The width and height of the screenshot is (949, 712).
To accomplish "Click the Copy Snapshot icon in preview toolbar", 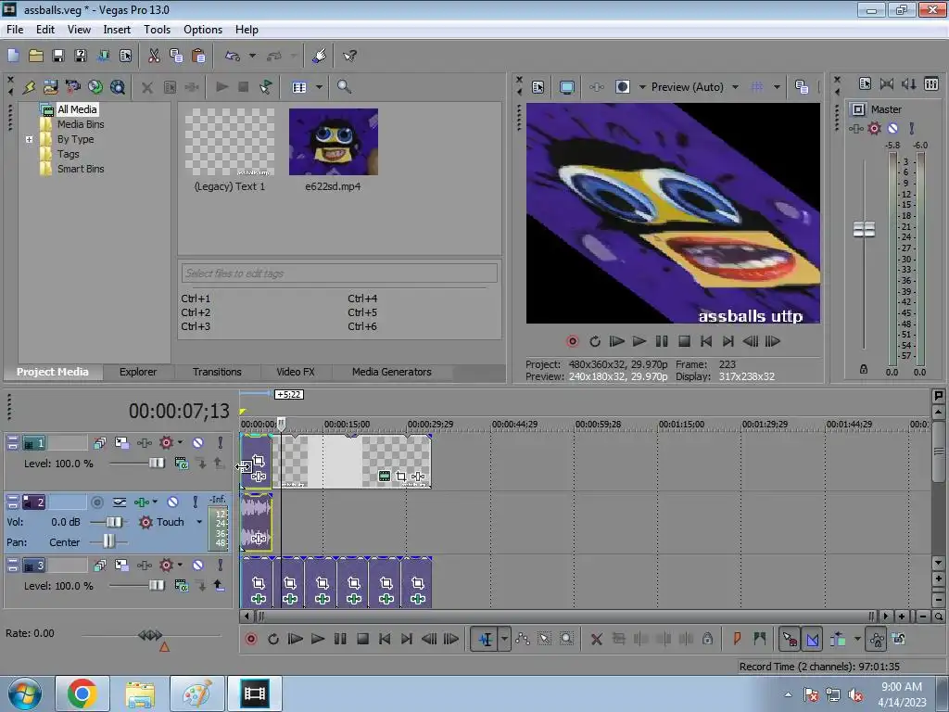I will click(x=802, y=87).
